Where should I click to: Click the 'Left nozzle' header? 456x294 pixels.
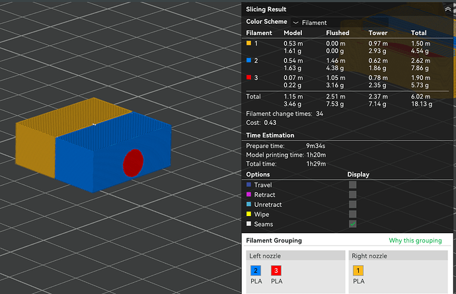pos(265,256)
